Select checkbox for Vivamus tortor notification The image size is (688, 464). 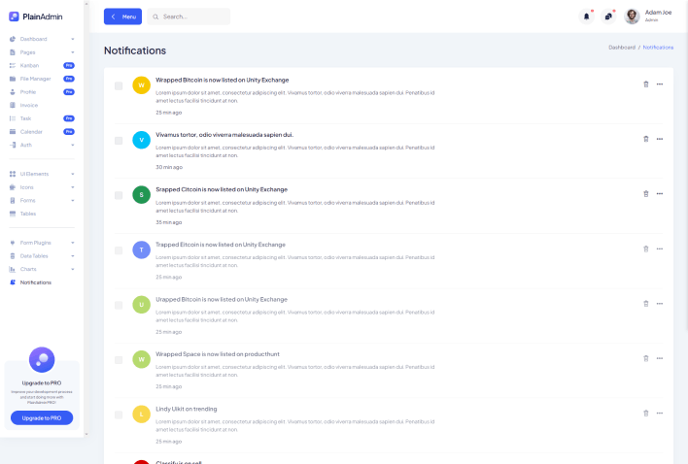[x=119, y=140]
